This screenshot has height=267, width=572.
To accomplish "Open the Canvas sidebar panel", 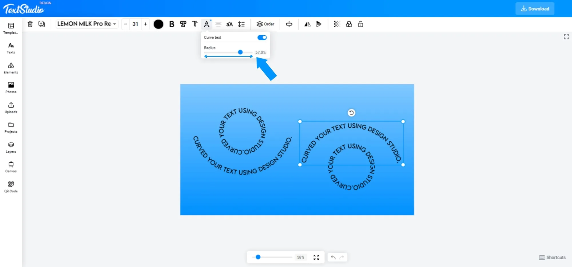I will point(11,167).
